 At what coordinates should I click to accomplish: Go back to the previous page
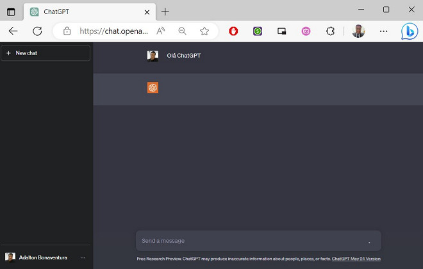pos(13,31)
